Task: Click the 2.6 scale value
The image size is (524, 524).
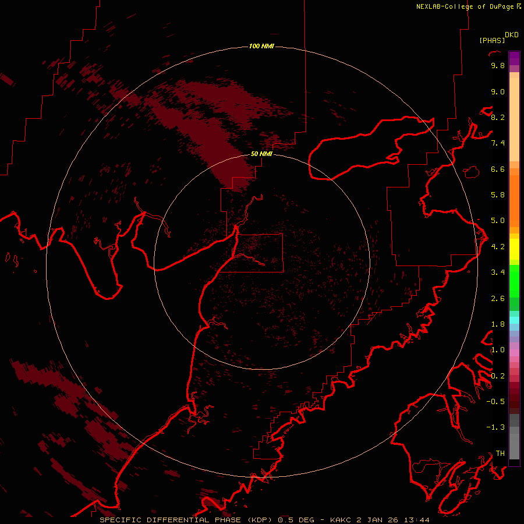Action: pyautogui.click(x=498, y=299)
